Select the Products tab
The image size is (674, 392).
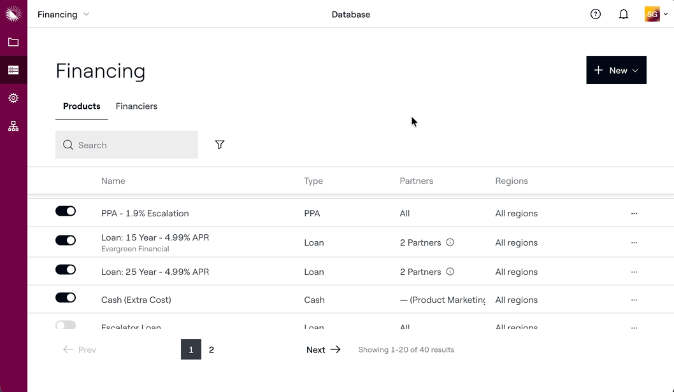click(82, 106)
